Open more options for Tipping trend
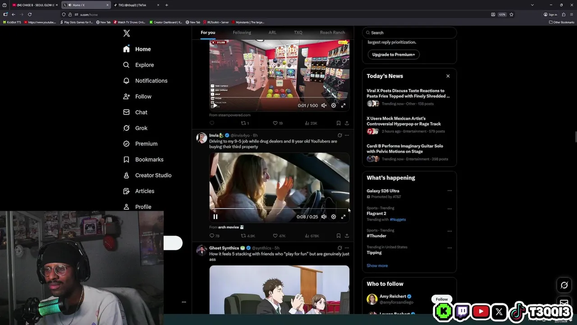 449,248
